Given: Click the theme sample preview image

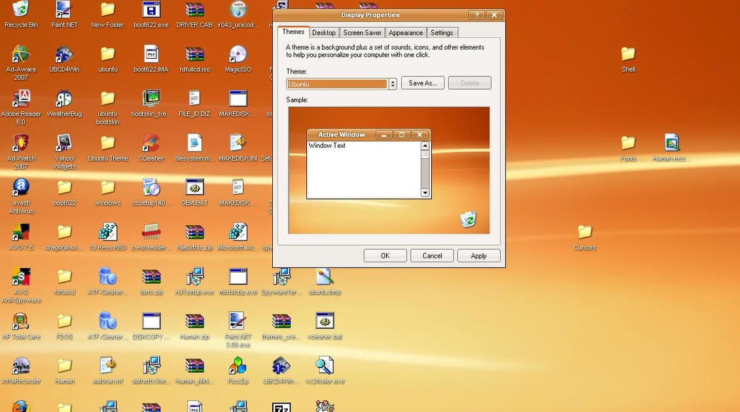Looking at the screenshot, I should coord(389,171).
